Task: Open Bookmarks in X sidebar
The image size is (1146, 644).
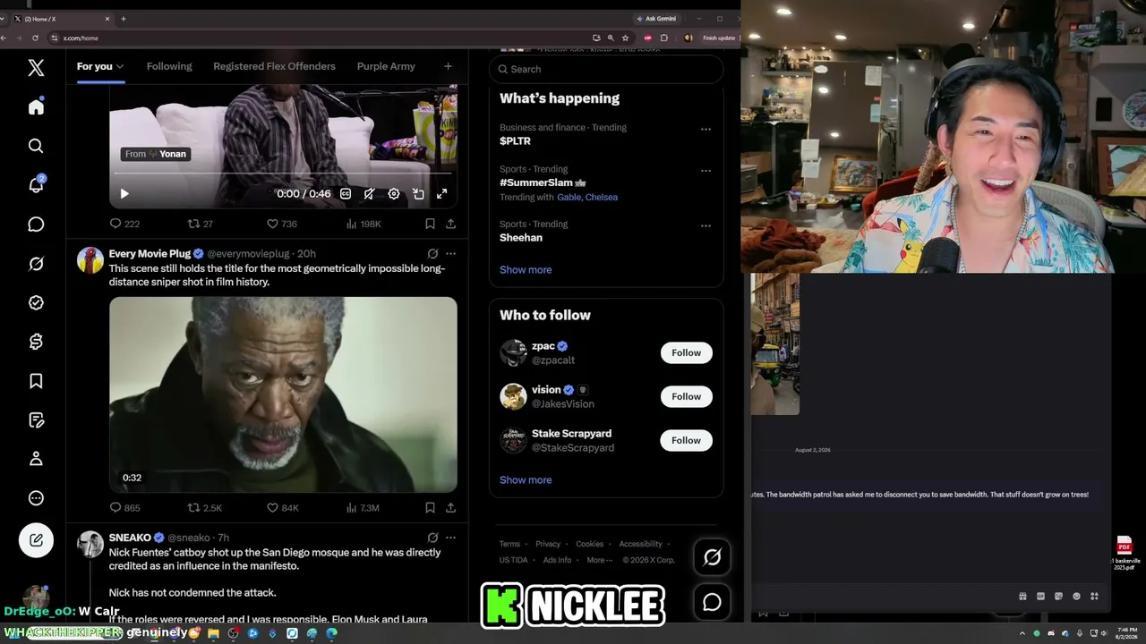Action: [36, 381]
